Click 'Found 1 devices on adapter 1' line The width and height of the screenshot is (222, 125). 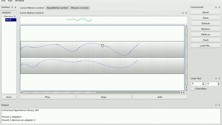tap(18, 120)
